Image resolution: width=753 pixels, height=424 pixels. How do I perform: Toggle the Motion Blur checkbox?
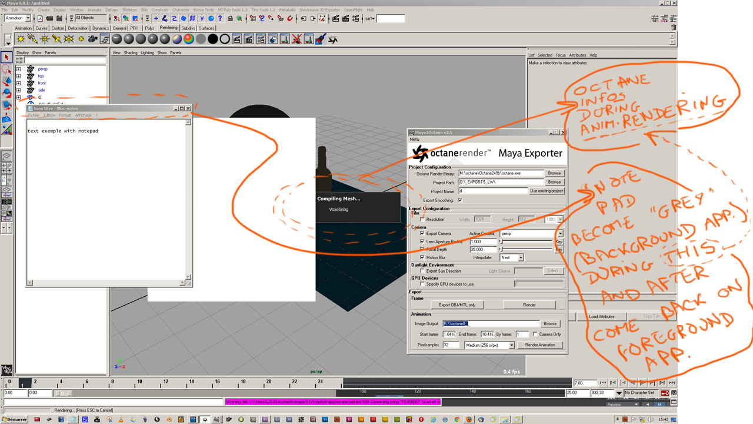(x=422, y=257)
